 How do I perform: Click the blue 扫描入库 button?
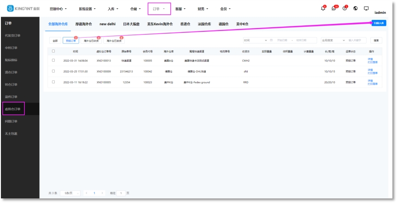point(379,23)
